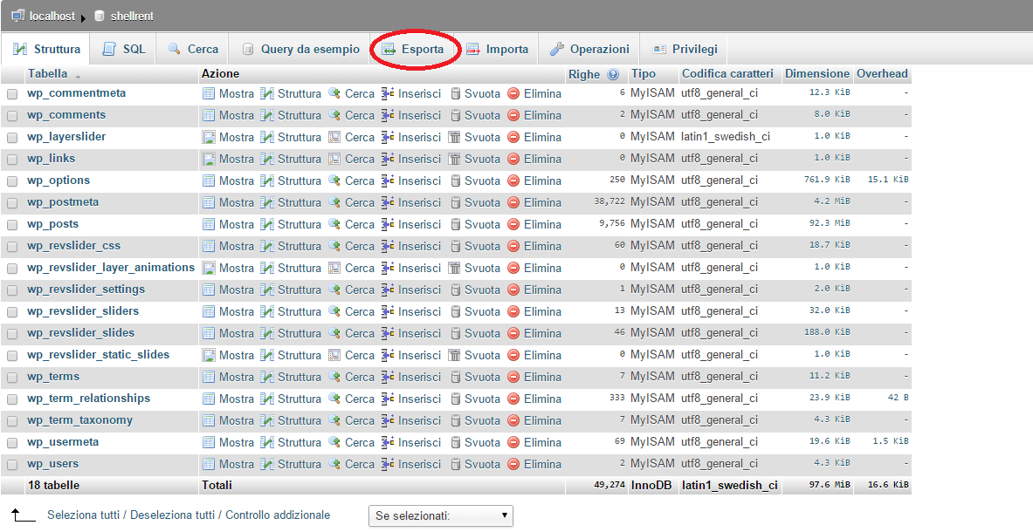Select the wp_usermeta row checkbox
Image resolution: width=1033 pixels, height=532 pixels.
coord(12,443)
